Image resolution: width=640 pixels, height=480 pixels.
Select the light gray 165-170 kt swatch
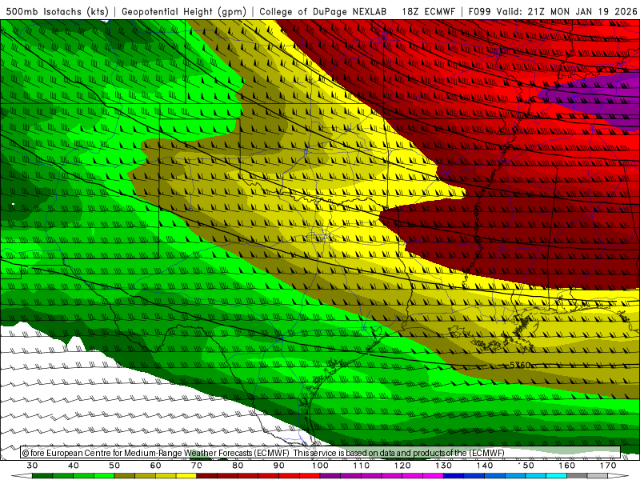598,476
